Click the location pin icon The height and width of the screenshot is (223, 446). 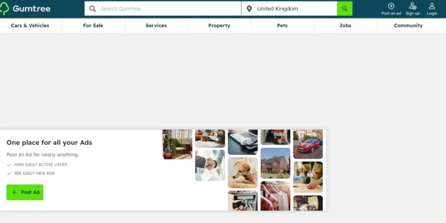click(x=249, y=9)
